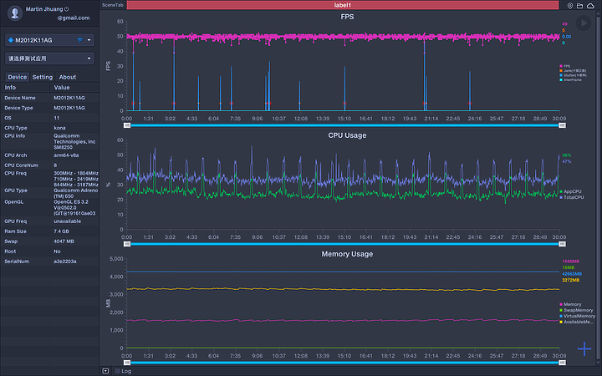Click the arm64-v8a CPU Arch value
This screenshot has height=376, width=602.
(x=66, y=155)
